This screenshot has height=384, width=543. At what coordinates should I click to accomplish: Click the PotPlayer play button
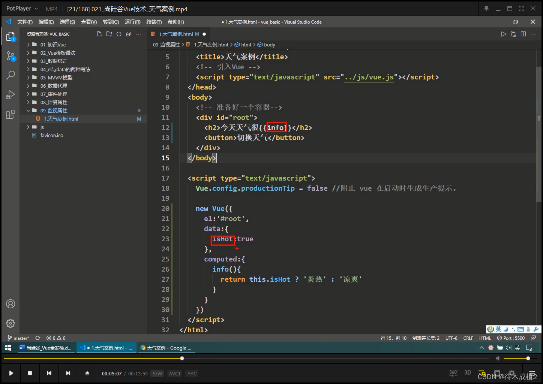click(x=11, y=373)
